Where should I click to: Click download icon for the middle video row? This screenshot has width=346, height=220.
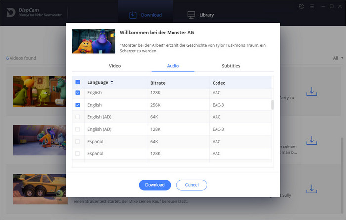click(311, 141)
